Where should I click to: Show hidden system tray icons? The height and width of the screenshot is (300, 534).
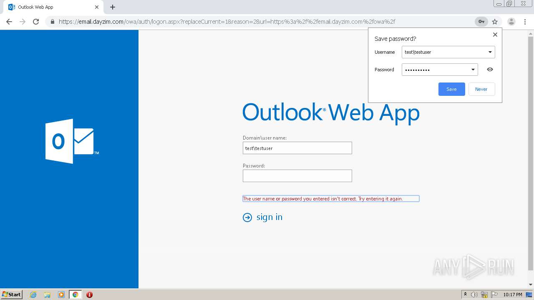(x=465, y=295)
